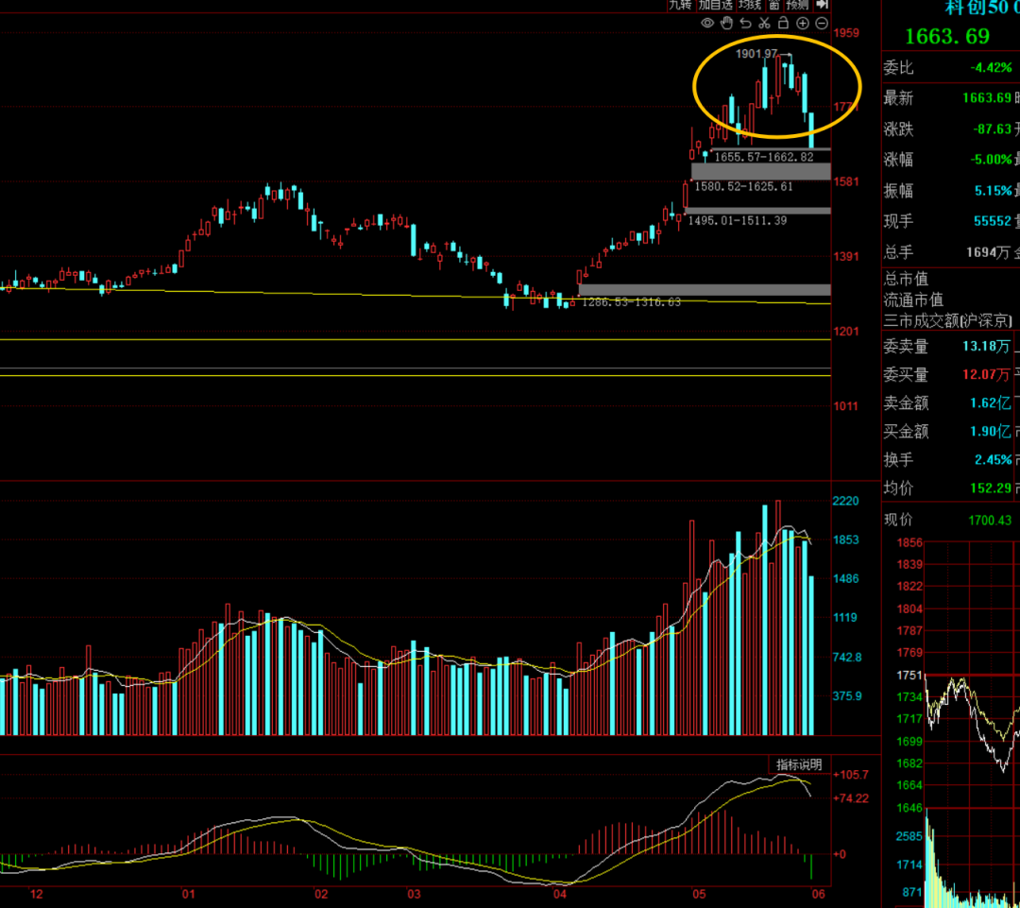Click the 1901.97 high price label
The image size is (1020, 908).
pyautogui.click(x=756, y=54)
